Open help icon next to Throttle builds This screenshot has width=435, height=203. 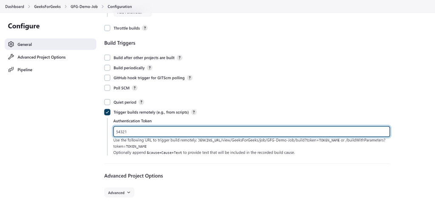click(145, 28)
